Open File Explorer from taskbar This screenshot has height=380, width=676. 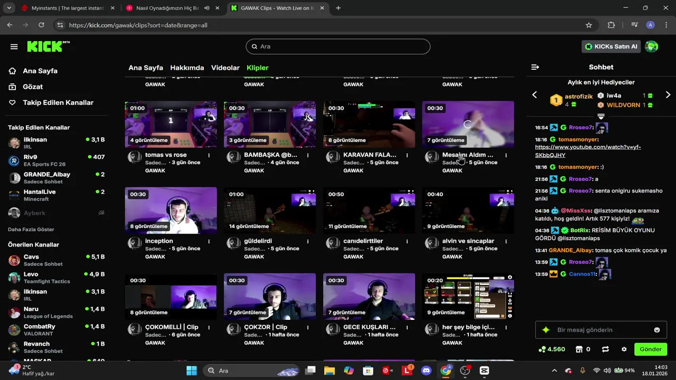tap(330, 370)
